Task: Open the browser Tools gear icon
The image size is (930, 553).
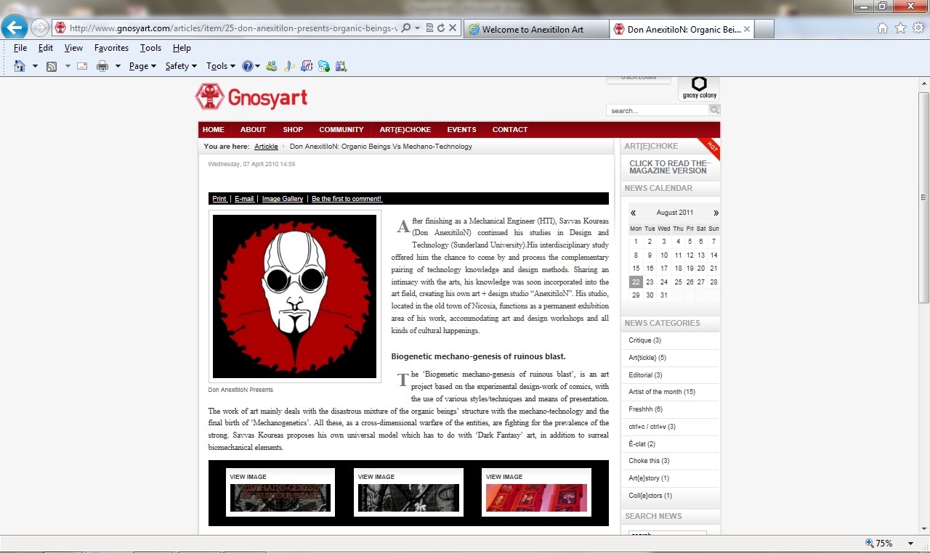Action: pyautogui.click(x=918, y=28)
